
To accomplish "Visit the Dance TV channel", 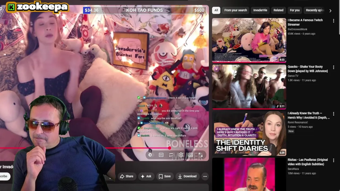I will pyautogui.click(x=293, y=76).
